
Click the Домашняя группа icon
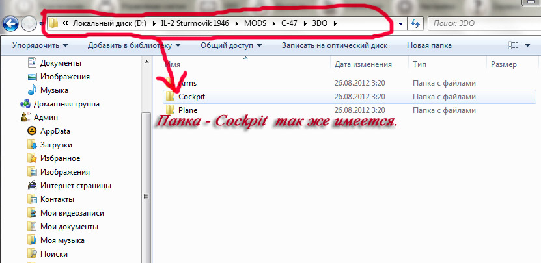tap(25, 104)
